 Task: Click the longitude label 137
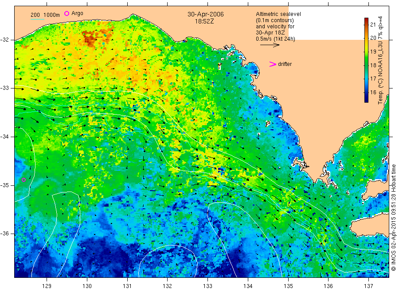tap(368, 286)
